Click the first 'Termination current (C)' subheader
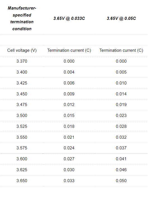This screenshot has height=200, width=163. 69,50
